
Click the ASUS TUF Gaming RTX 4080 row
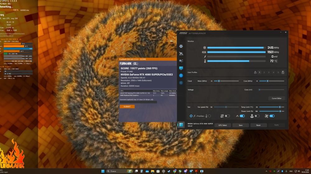click(x=148, y=93)
